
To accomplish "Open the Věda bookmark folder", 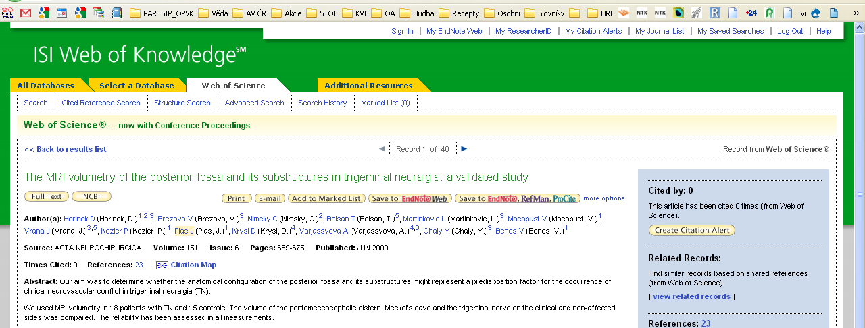I will (214, 13).
